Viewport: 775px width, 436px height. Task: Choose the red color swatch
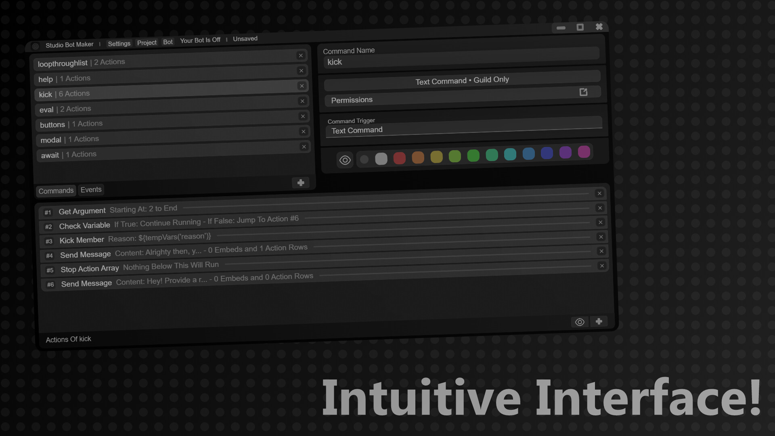400,158
